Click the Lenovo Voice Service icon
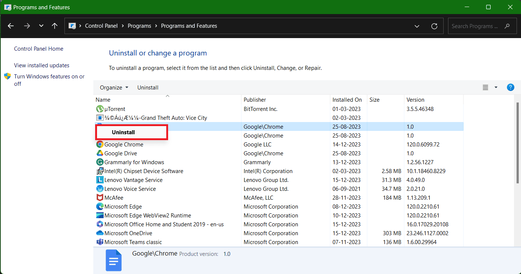 100,189
